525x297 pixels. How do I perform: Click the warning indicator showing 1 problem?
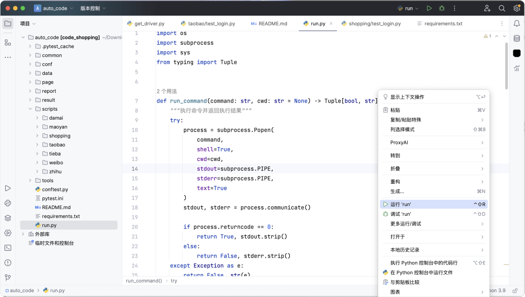[487, 36]
